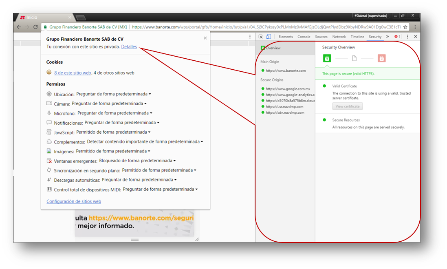Toggle device toolbar icon in DevTools

pyautogui.click(x=269, y=37)
